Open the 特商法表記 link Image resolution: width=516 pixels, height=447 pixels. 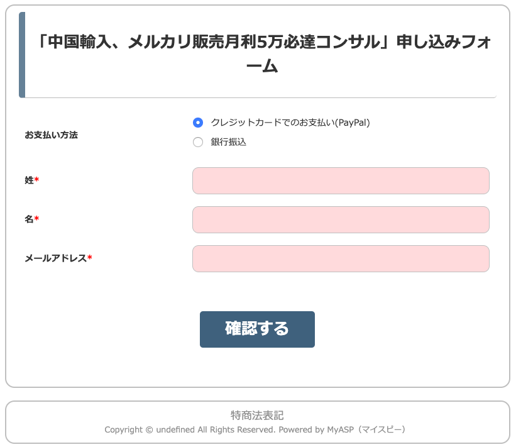pos(257,416)
